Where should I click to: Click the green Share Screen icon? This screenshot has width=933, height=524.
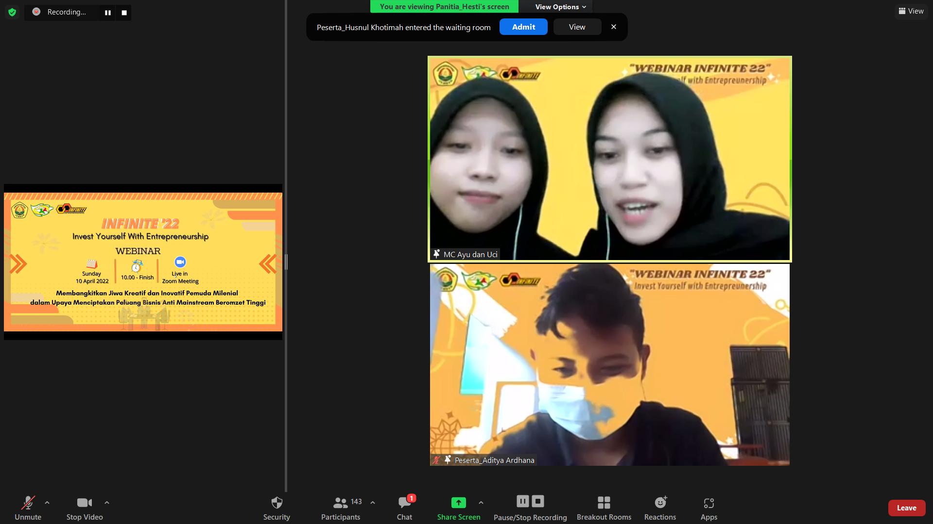[458, 503]
